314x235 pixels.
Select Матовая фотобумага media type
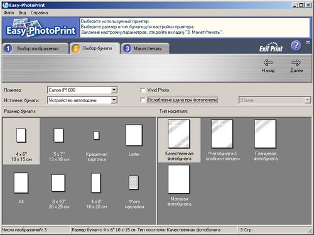pos(179,185)
